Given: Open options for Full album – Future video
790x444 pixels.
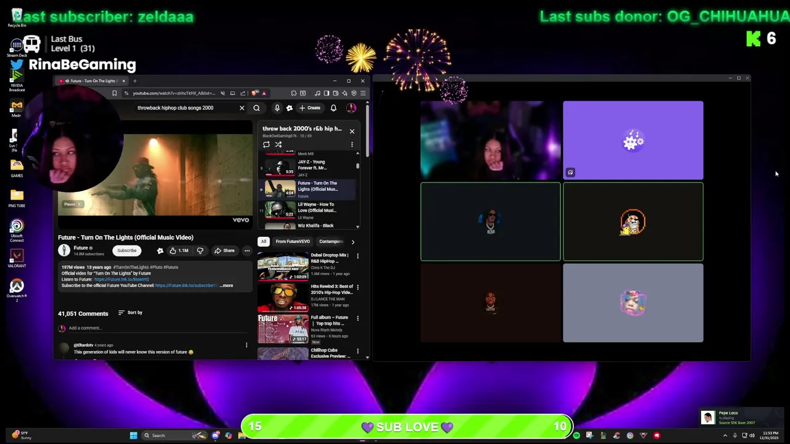Looking at the screenshot, I should [x=357, y=318].
